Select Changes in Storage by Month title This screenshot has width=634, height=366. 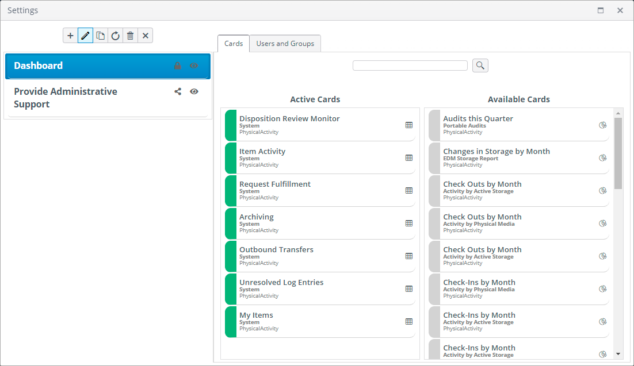496,151
